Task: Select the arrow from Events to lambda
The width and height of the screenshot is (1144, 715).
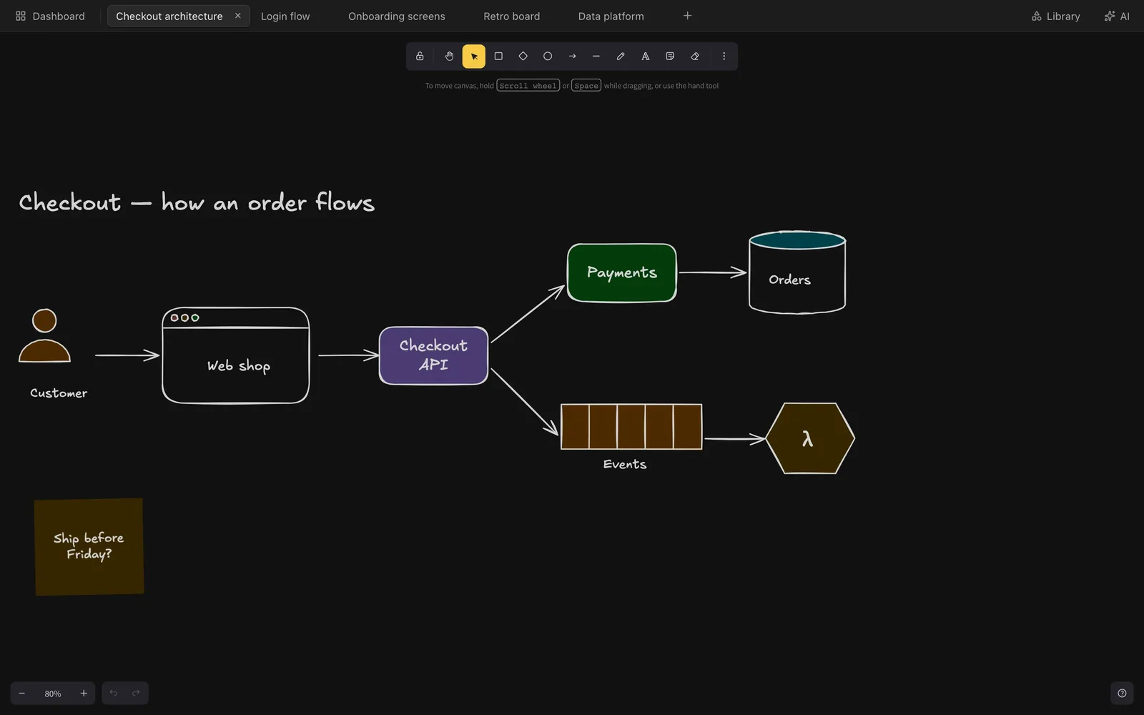Action: tap(735, 439)
